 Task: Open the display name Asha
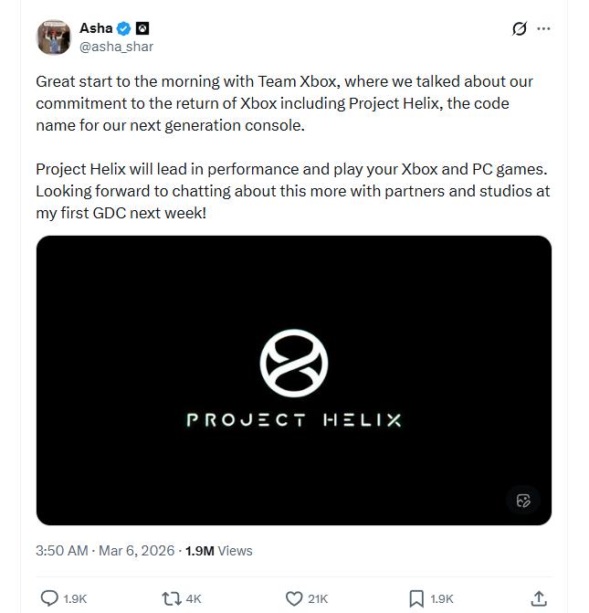96,28
